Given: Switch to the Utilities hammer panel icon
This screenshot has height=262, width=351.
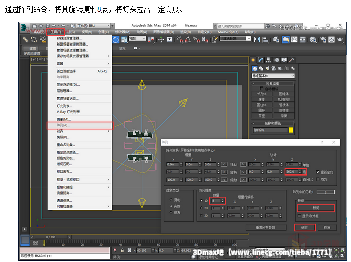Looking at the screenshot, I should click(x=291, y=60).
